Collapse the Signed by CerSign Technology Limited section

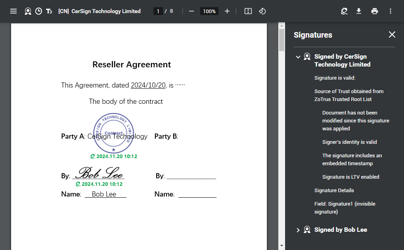[x=298, y=57]
